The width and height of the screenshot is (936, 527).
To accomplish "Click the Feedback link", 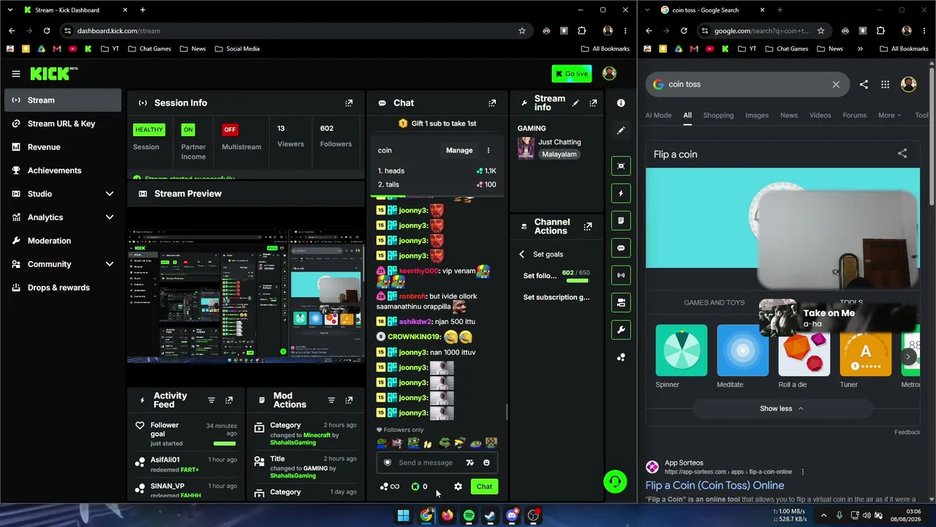I will pos(907,432).
